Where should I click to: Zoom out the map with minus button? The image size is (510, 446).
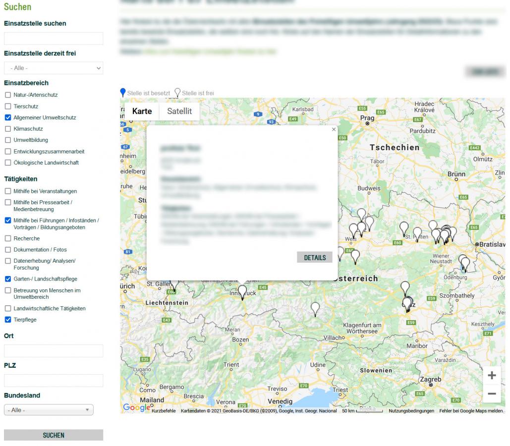pos(492,393)
